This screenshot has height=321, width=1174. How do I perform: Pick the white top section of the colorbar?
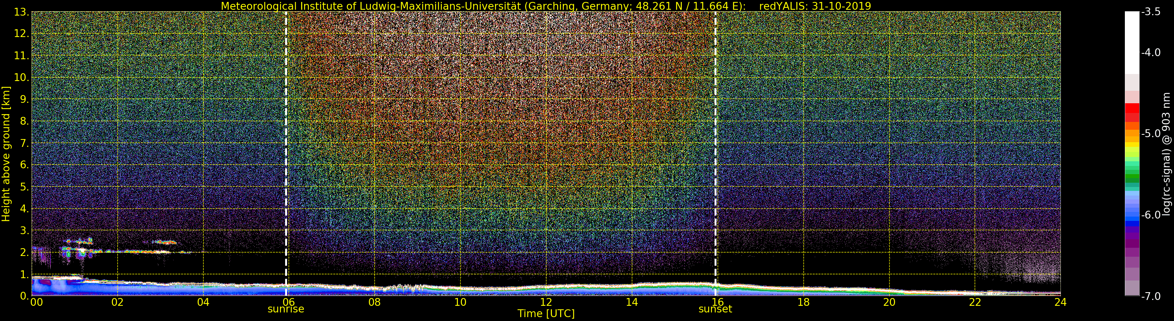tap(1132, 43)
